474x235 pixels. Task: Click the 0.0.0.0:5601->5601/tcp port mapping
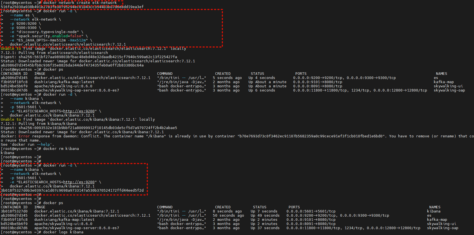pos(311,211)
